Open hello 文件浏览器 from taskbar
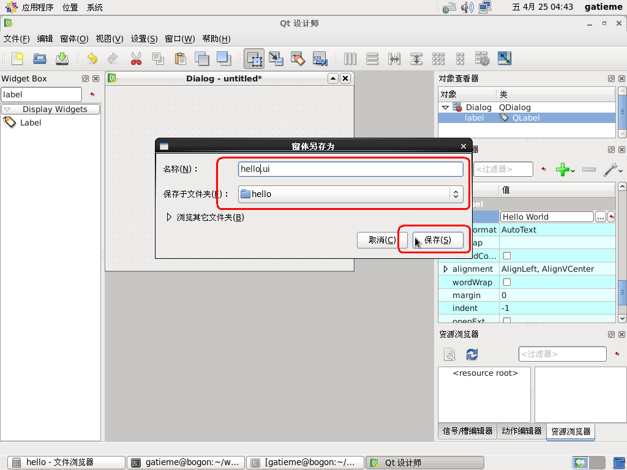This screenshot has width=627, height=470. coord(66,463)
